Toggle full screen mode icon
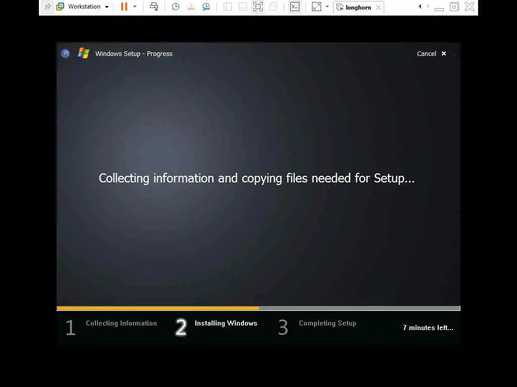517x387 pixels. point(258,7)
